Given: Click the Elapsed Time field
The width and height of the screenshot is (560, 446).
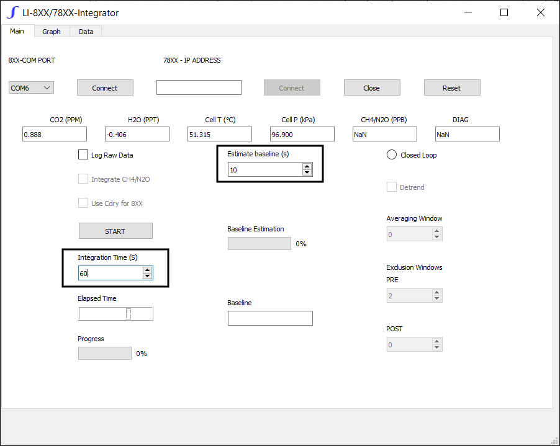Looking at the screenshot, I should coord(115,314).
